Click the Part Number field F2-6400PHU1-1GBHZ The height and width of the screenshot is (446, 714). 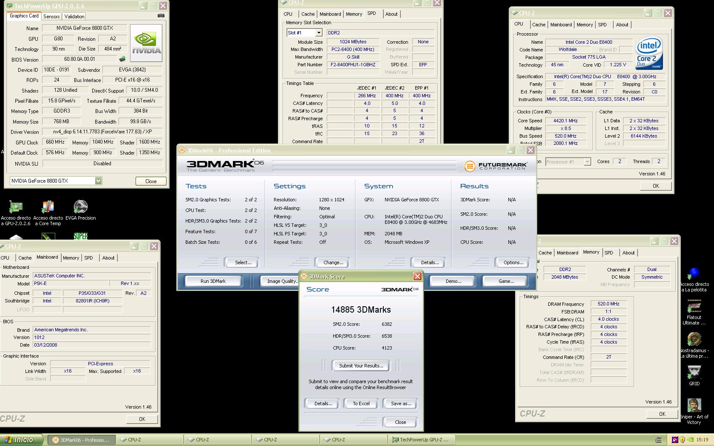(x=353, y=65)
